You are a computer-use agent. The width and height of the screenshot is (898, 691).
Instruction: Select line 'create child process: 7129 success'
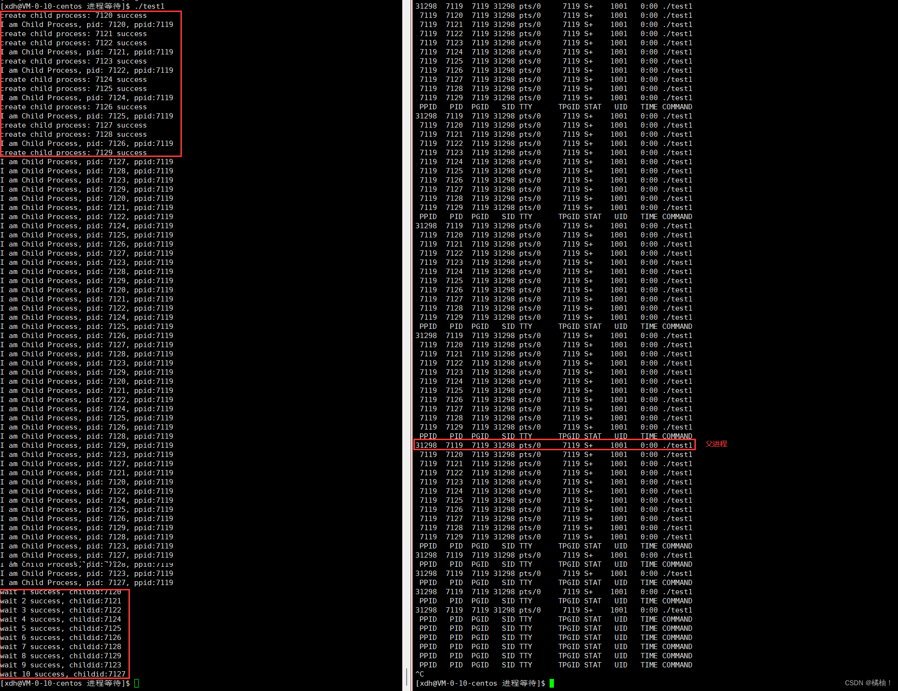point(74,153)
